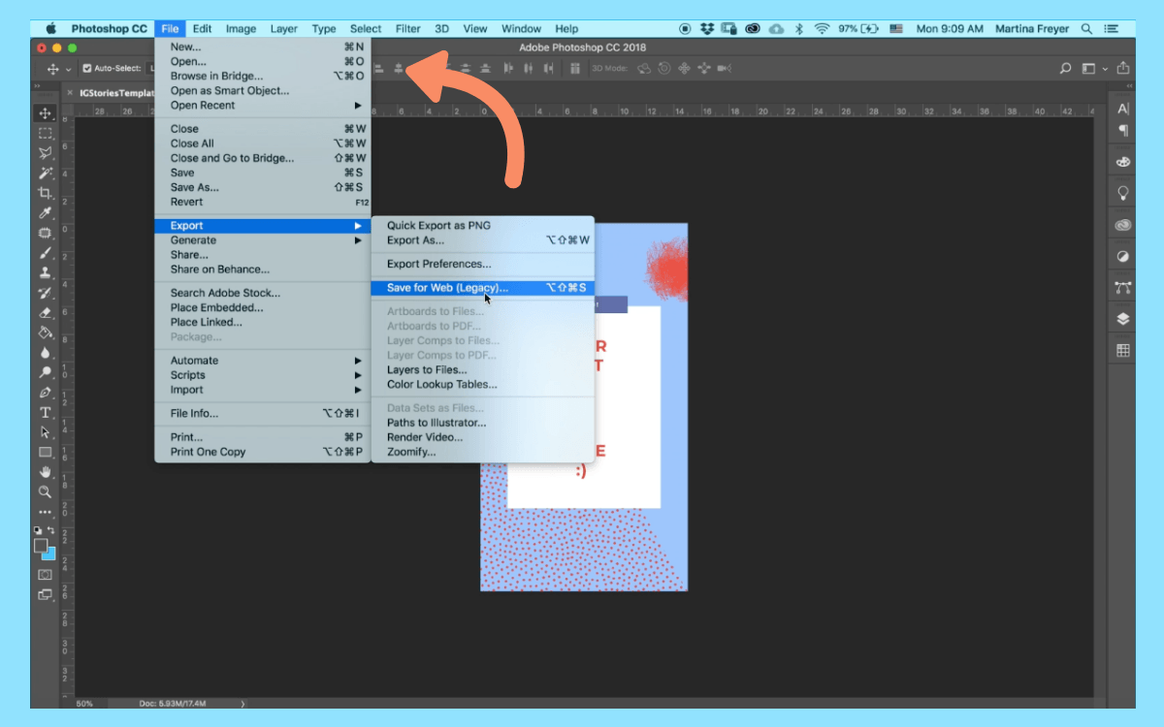The height and width of the screenshot is (727, 1164).
Task: Select the Path Selection arrow tool
Action: coord(45,432)
